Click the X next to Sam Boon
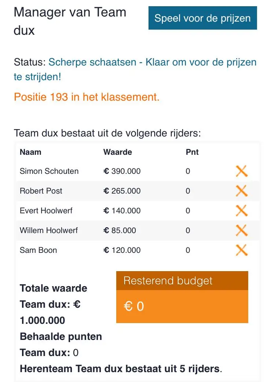Screen dimensions: 275x382 tap(242, 250)
